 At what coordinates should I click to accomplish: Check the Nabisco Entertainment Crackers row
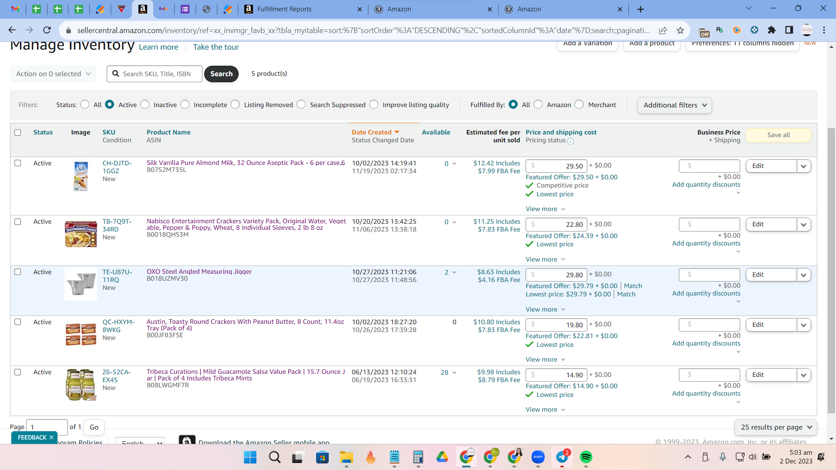(18, 222)
